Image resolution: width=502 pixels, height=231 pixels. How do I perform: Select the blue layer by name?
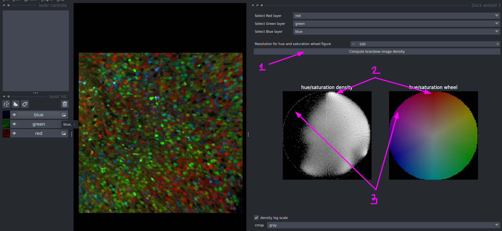(39, 115)
